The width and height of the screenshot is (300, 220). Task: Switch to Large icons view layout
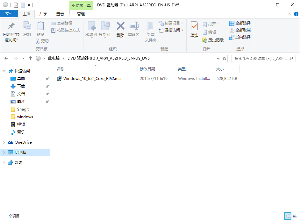295,216
